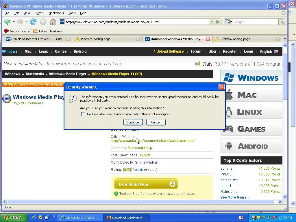Click the Register link
The height and width of the screenshot is (222, 296).
230,51
